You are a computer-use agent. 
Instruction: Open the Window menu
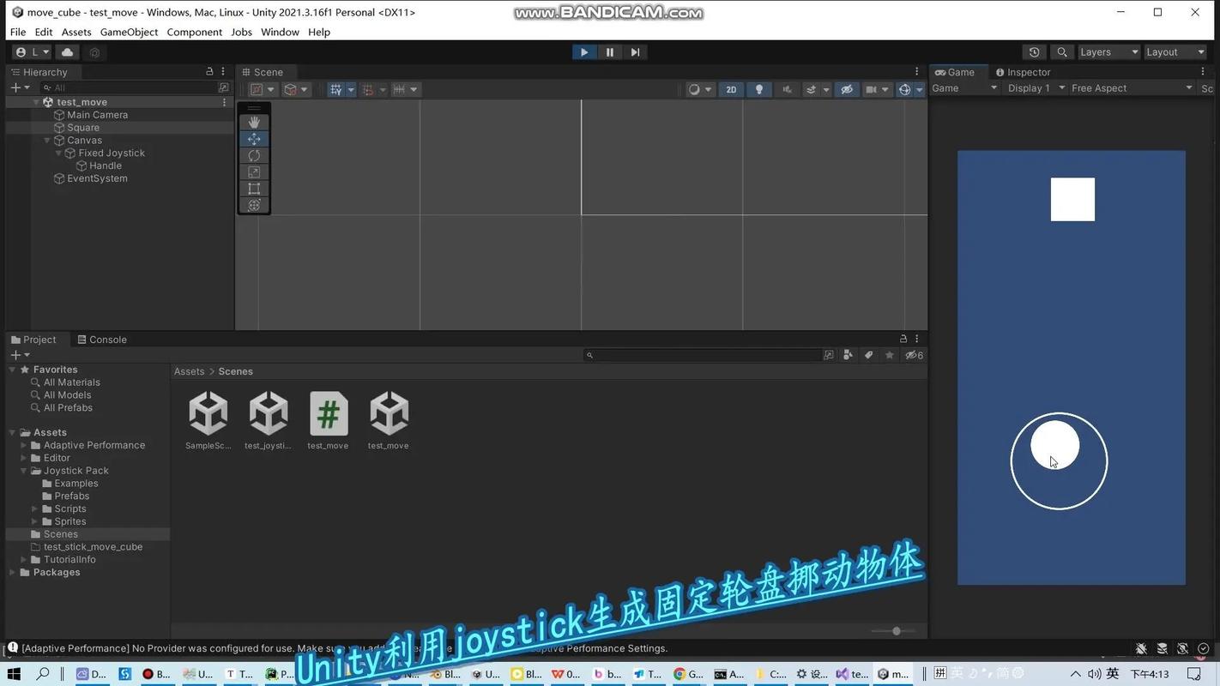click(x=280, y=32)
